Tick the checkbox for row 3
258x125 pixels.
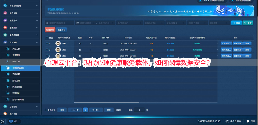tap(47, 56)
